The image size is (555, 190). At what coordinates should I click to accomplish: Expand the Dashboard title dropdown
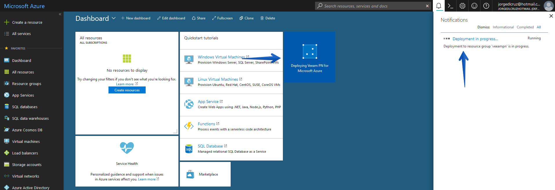(x=114, y=18)
